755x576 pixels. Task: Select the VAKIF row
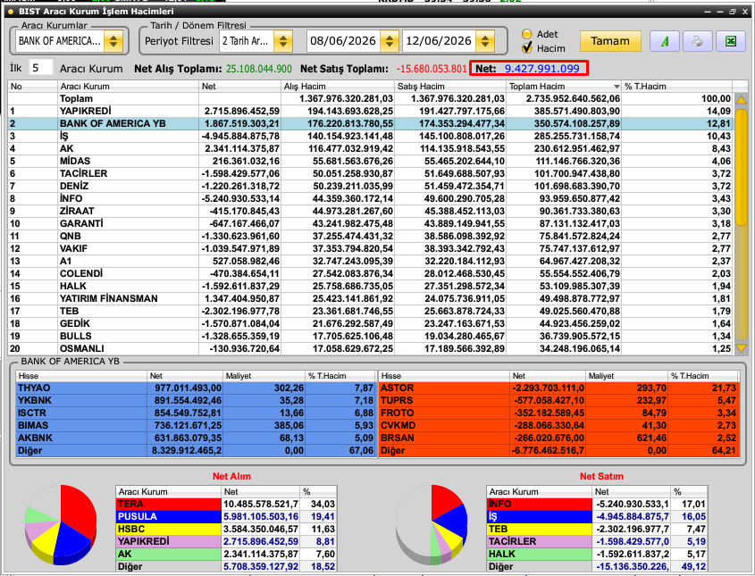point(370,249)
